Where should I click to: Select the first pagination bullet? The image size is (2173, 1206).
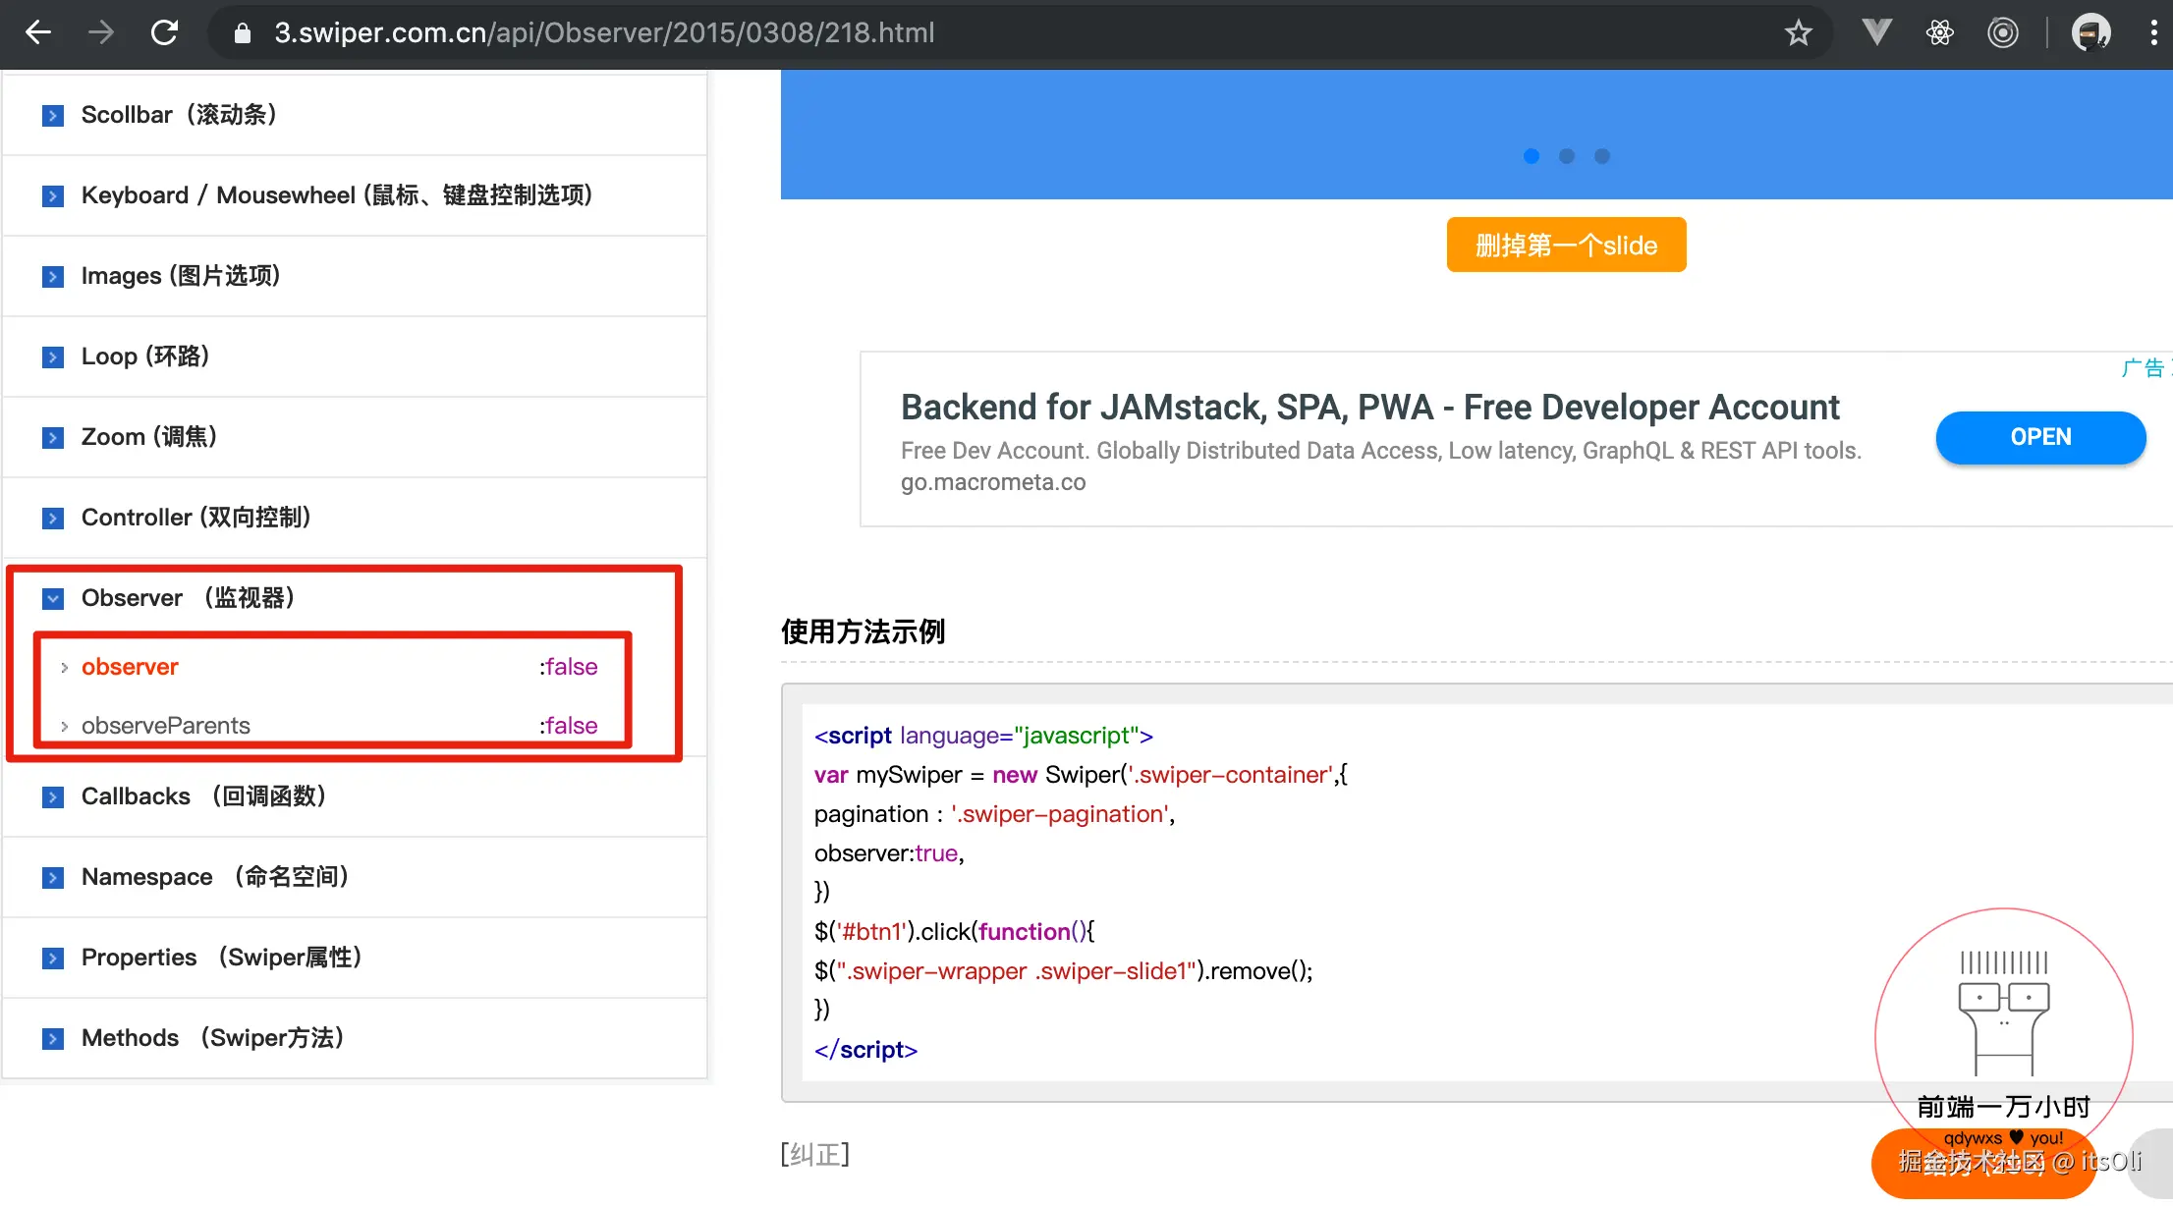click(1531, 156)
